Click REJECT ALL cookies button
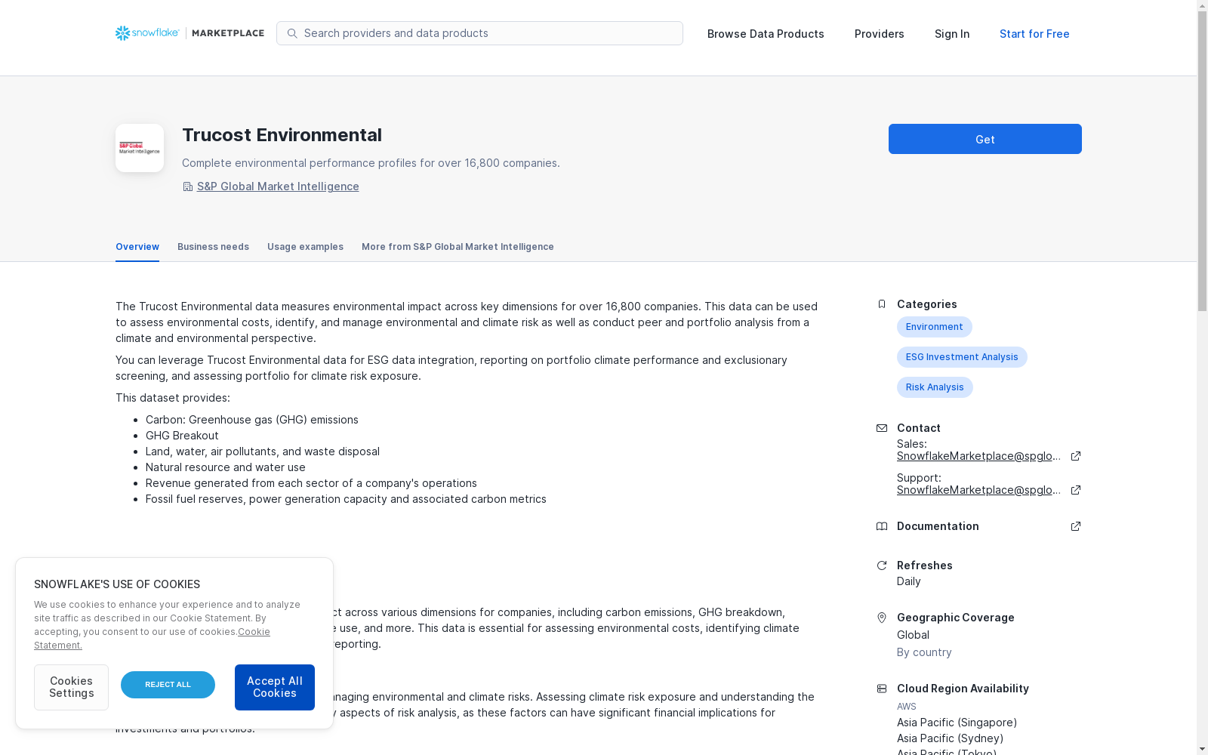This screenshot has height=755, width=1208. point(168,685)
